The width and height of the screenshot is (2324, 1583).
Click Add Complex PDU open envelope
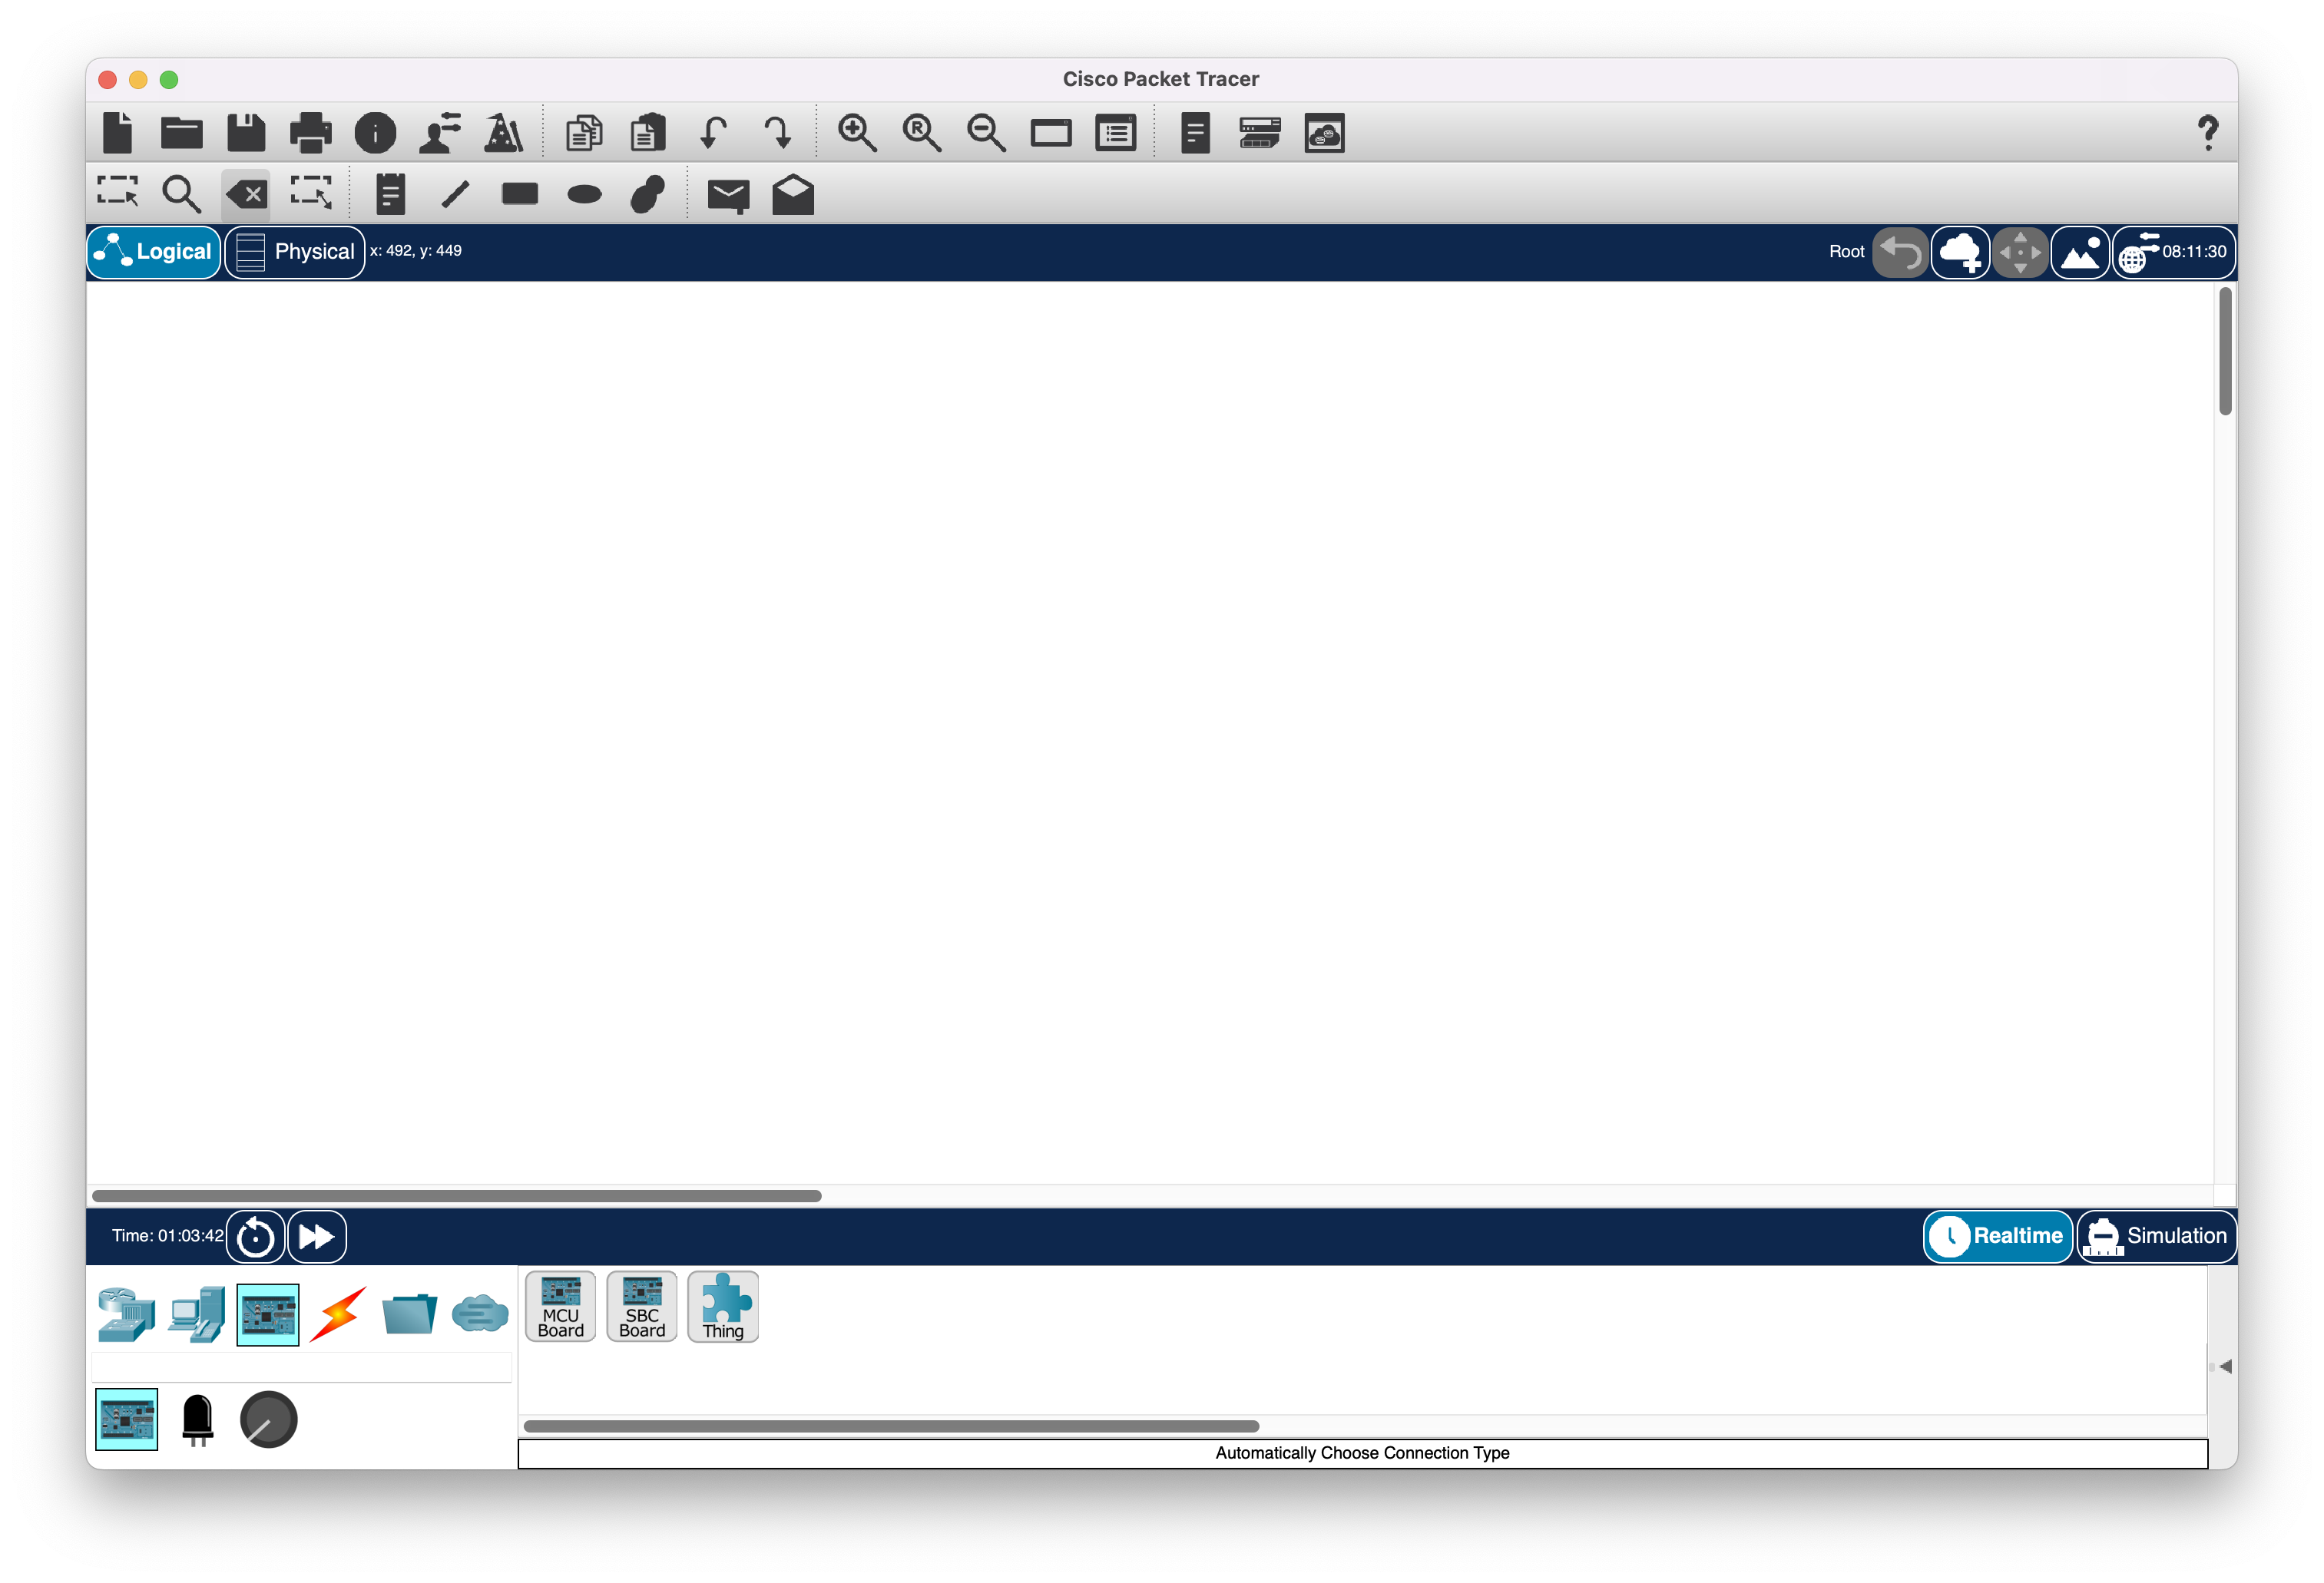(x=793, y=195)
